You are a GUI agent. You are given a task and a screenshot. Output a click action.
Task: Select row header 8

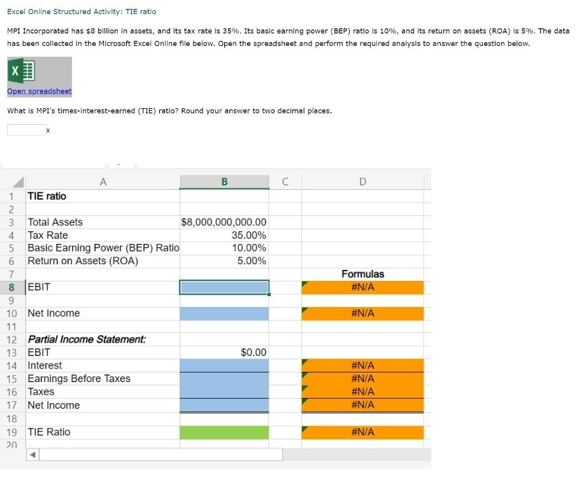click(x=11, y=287)
